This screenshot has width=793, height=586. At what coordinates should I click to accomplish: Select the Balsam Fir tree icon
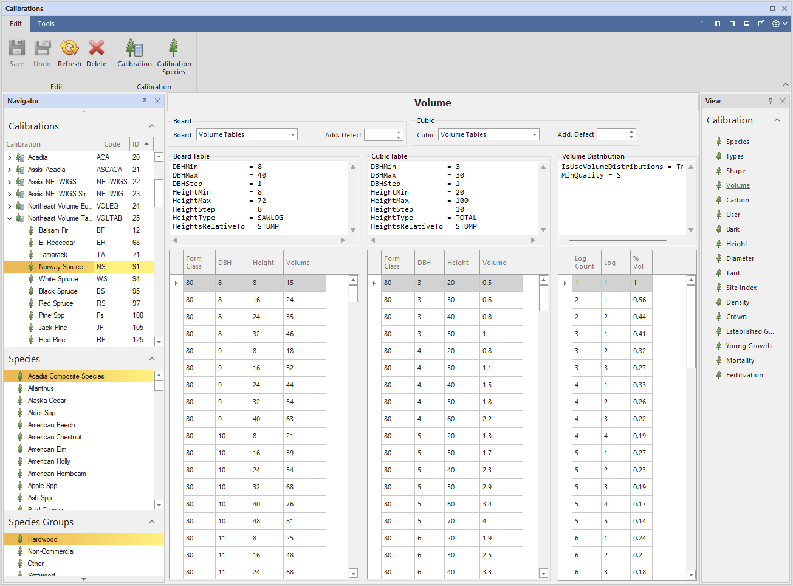pyautogui.click(x=31, y=230)
